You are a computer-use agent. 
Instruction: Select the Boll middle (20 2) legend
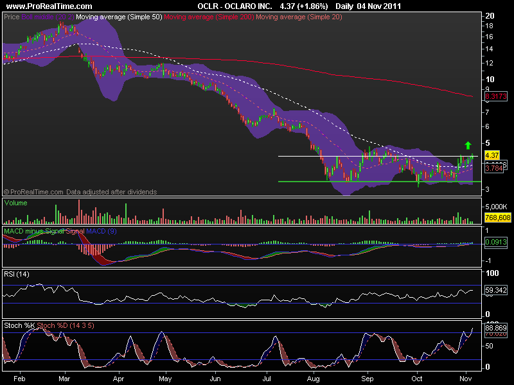(48, 17)
